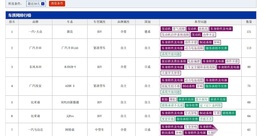
Task: Click the 手续不齐 issue tag
Action: [206, 119]
